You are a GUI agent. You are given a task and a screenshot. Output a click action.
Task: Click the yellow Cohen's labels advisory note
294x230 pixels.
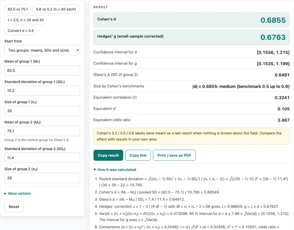(192, 136)
